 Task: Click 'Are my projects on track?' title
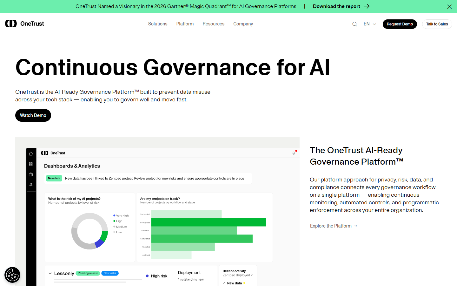click(x=160, y=199)
